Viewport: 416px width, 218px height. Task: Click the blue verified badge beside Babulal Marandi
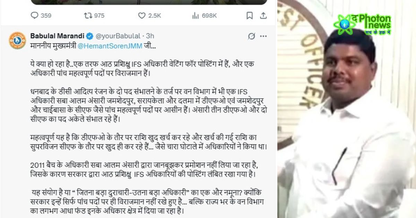pyautogui.click(x=89, y=36)
